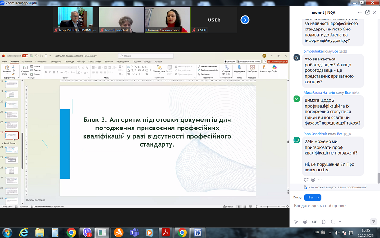The image size is (380, 238).
Task: Show next participants with blue arrow
Action: click(x=245, y=20)
